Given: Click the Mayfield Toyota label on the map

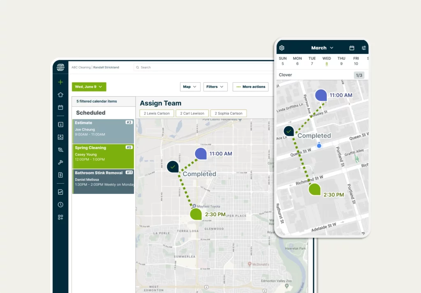Looking at the screenshot, I should click(x=208, y=206).
